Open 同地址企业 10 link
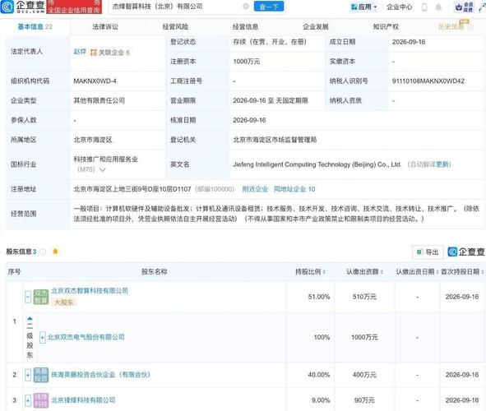Screen dimensions: 486x411 click(x=294, y=189)
